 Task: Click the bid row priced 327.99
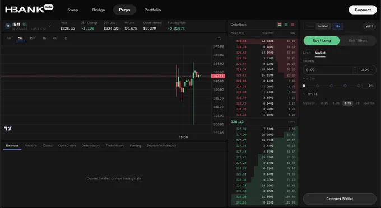(x=263, y=129)
